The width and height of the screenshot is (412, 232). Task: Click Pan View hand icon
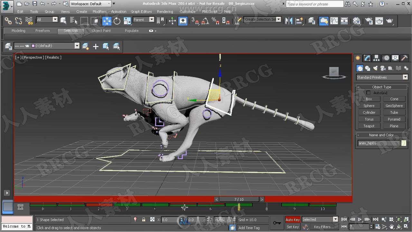[391, 227]
